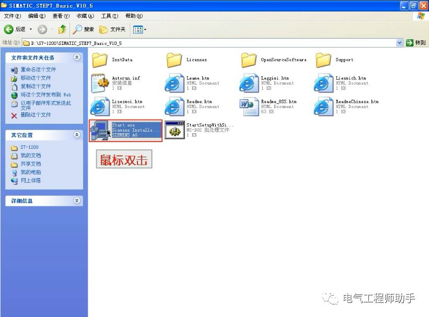The height and width of the screenshot is (317, 429).
Task: Click 以电子邮件形式发送此文件 link
Action: pos(46,105)
